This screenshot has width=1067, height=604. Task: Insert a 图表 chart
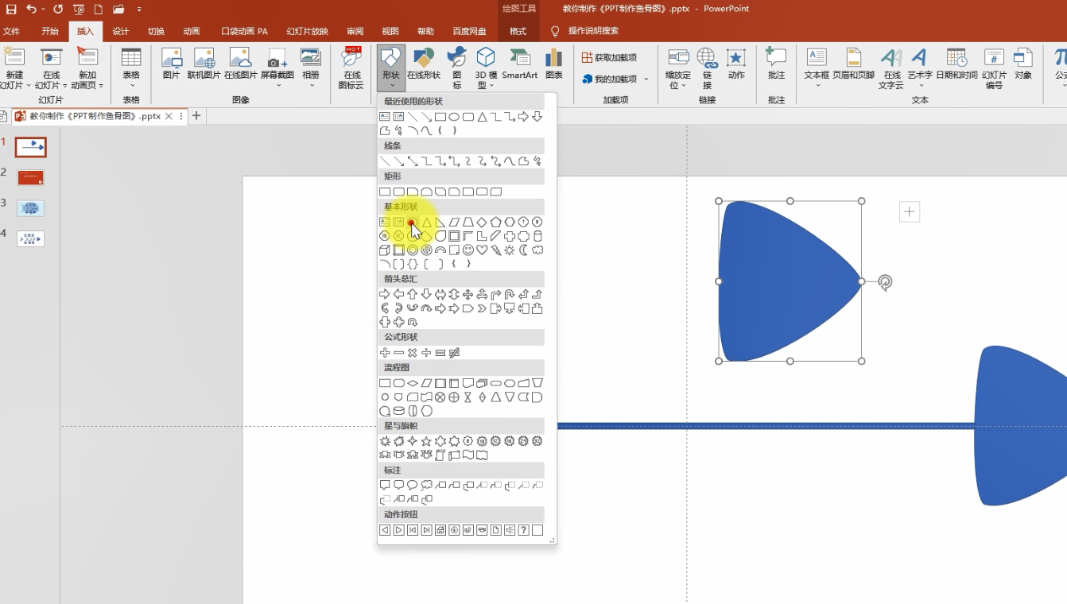point(554,64)
